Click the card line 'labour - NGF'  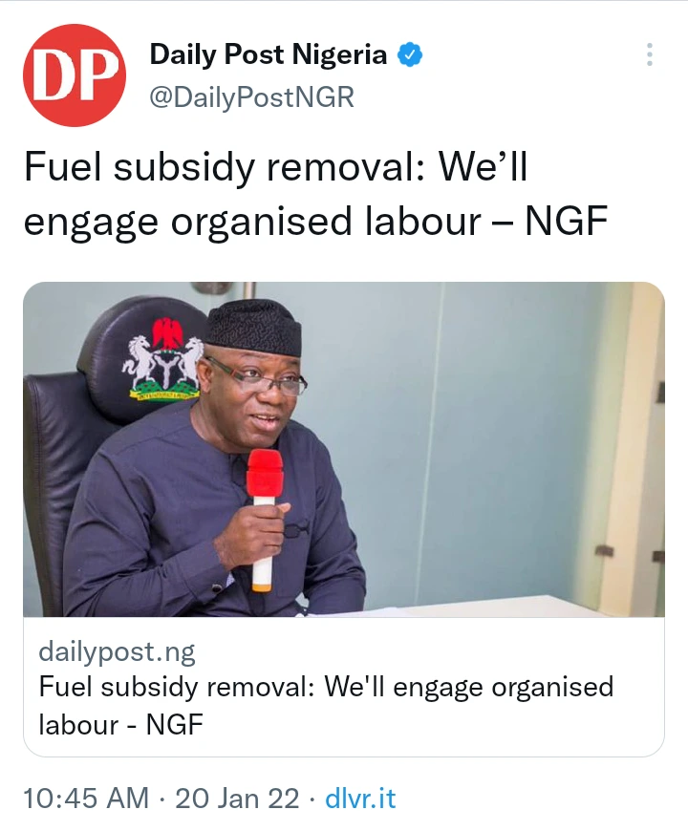pyautogui.click(x=120, y=724)
